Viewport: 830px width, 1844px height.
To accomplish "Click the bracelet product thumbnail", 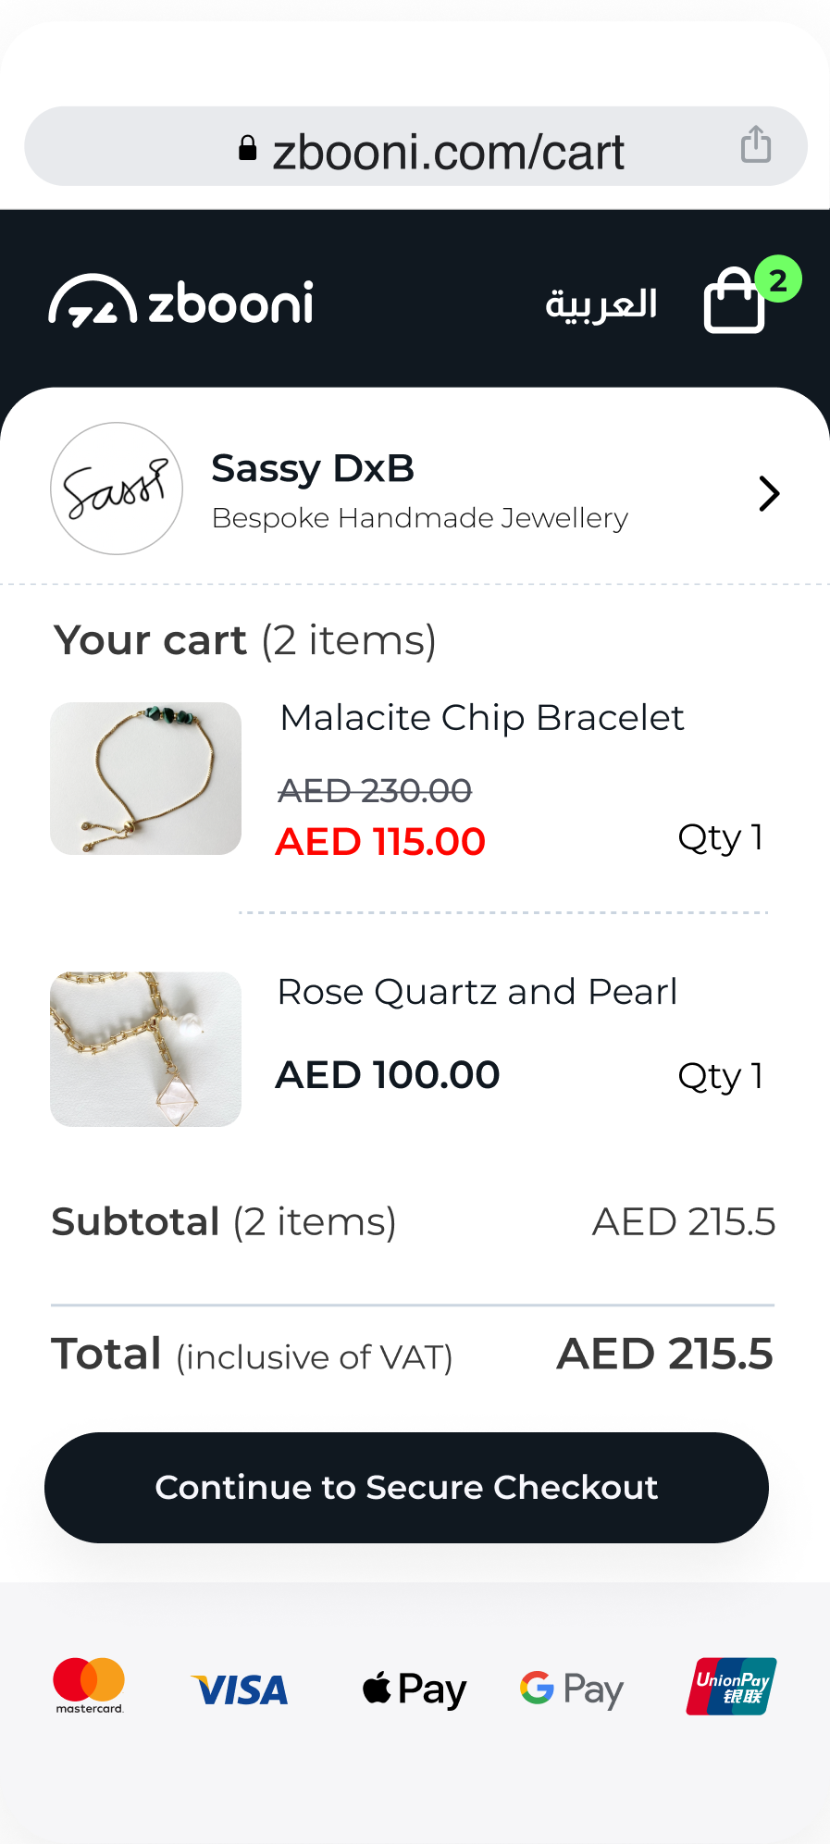I will pyautogui.click(x=146, y=778).
